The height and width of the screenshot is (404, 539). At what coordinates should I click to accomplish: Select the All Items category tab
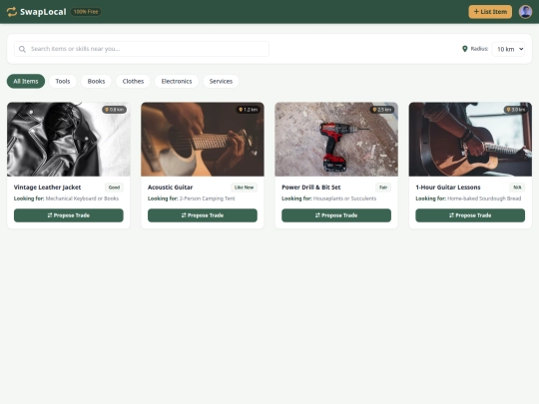point(26,82)
